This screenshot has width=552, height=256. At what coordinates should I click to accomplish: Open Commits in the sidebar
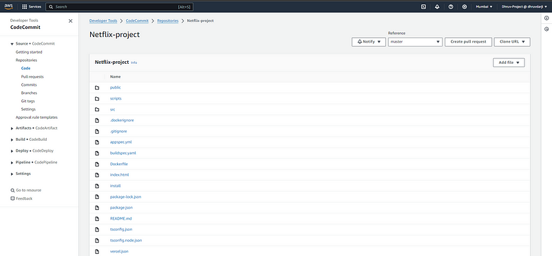pos(29,84)
